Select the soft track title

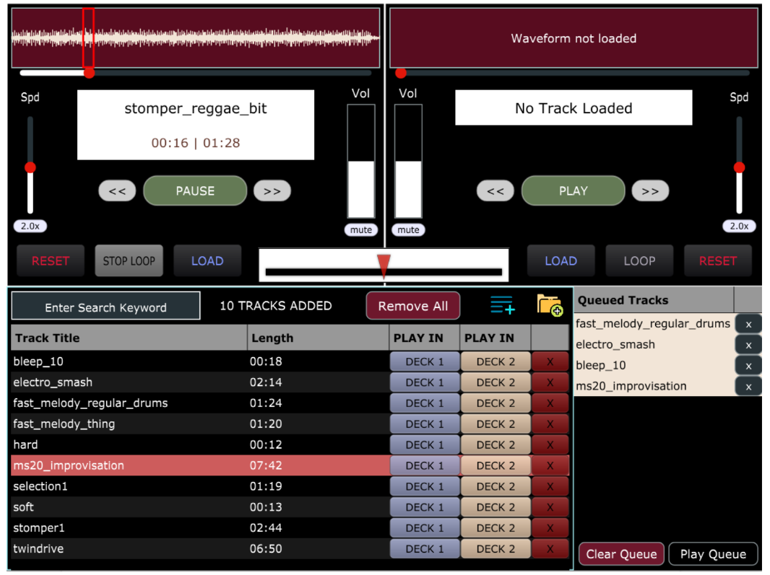[x=24, y=507]
